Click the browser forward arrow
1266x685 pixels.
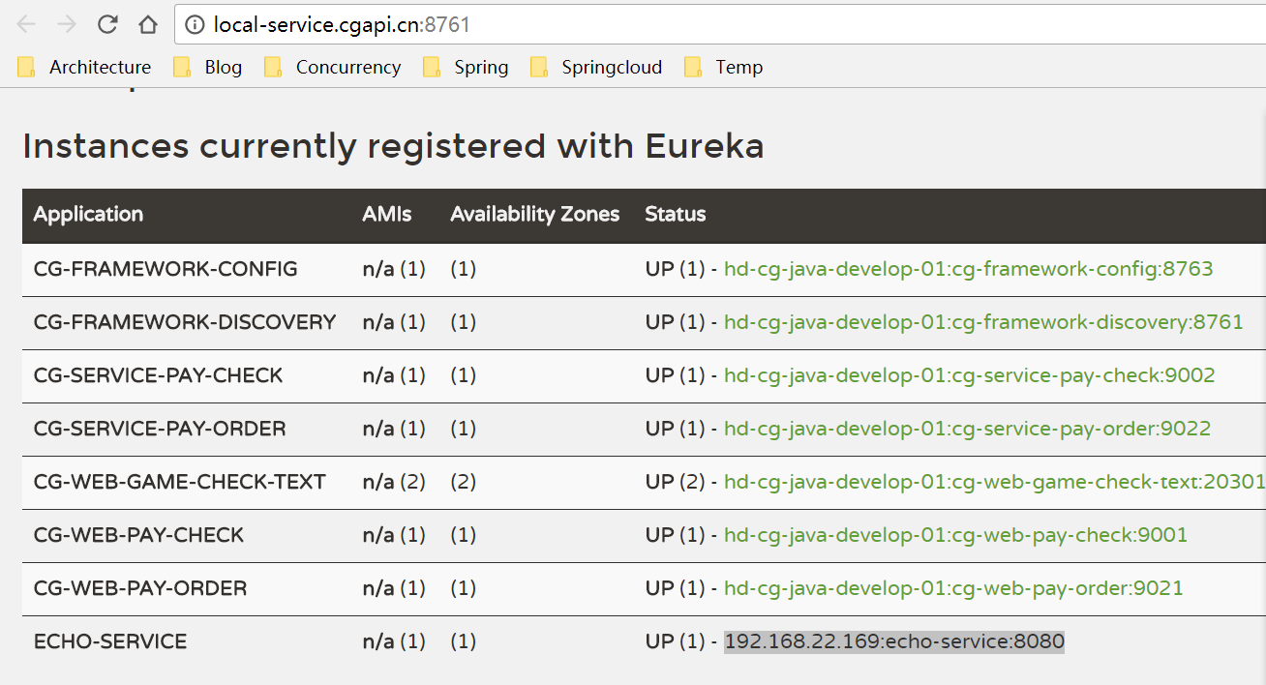(64, 23)
